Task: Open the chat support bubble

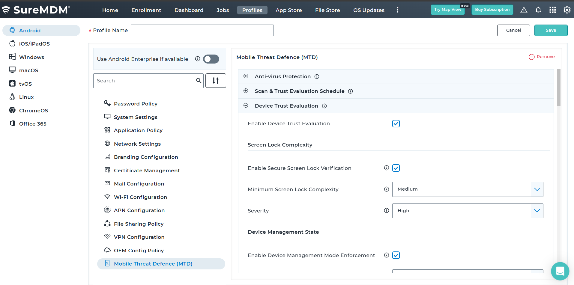Action: 560,271
